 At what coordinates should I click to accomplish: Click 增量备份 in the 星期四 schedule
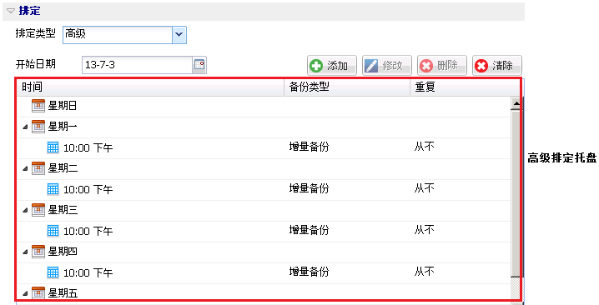pyautogui.click(x=309, y=272)
